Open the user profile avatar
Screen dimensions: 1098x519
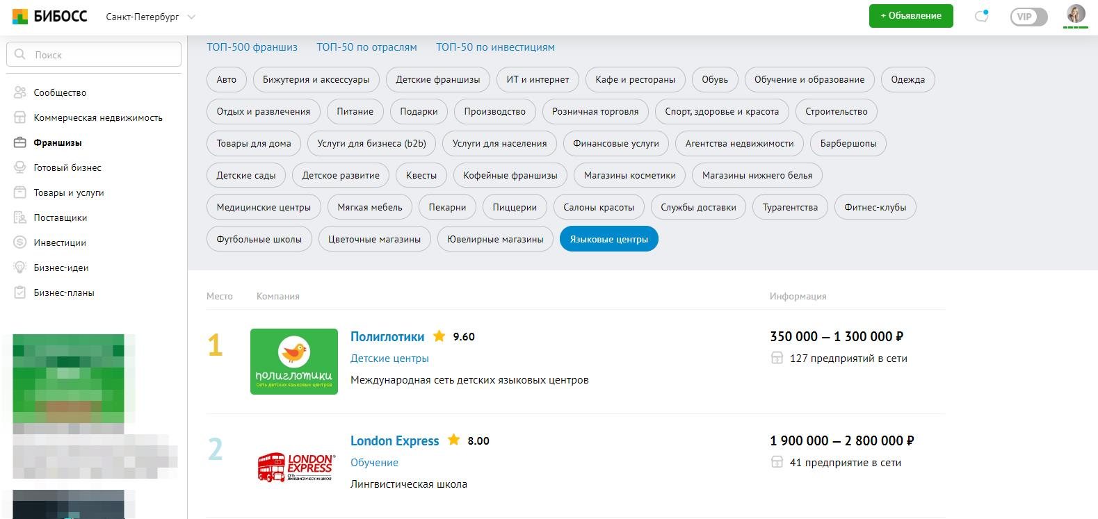click(1076, 14)
